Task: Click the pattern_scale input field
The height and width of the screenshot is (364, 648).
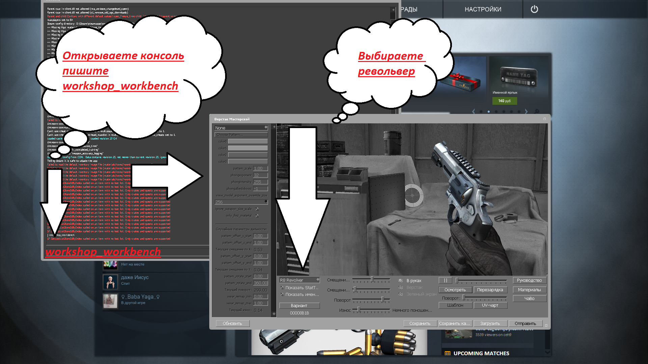Action: pyautogui.click(x=261, y=169)
